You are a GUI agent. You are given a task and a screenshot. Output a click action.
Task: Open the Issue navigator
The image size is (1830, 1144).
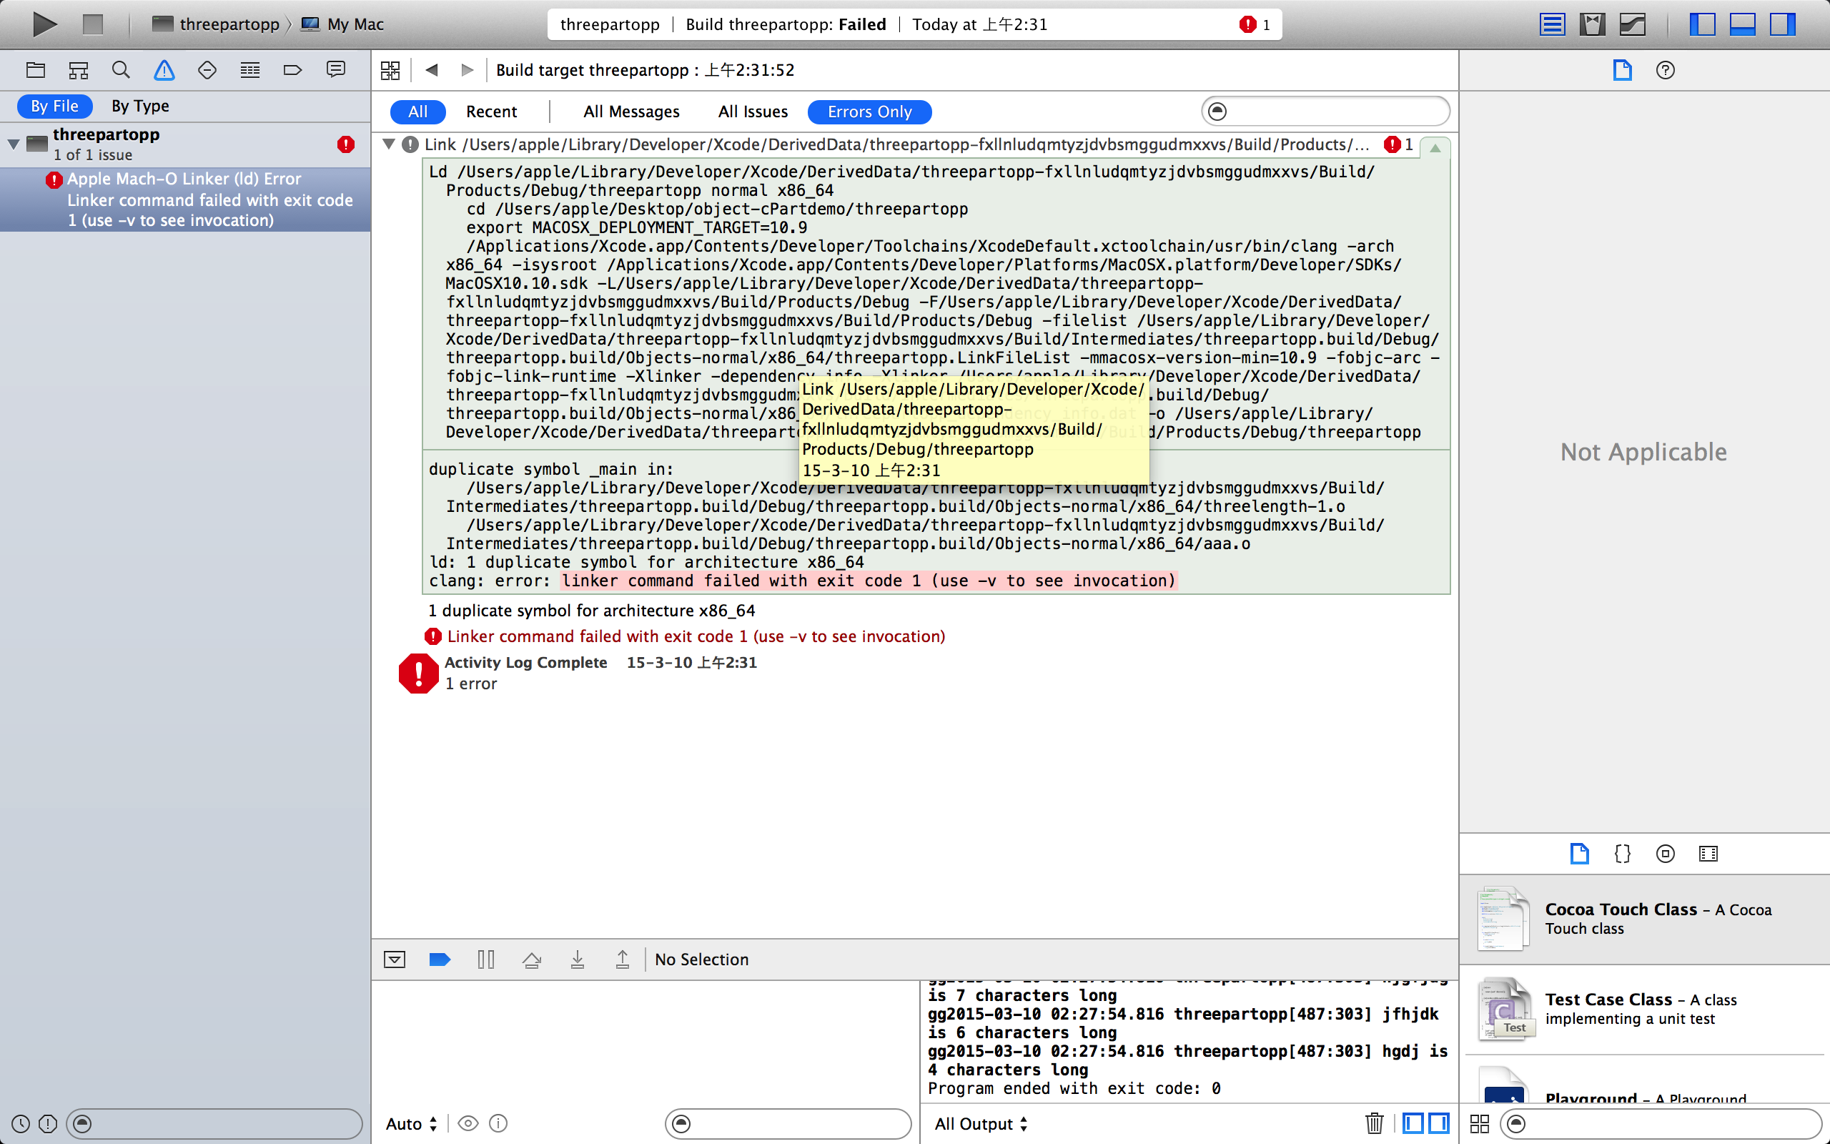[x=164, y=70]
